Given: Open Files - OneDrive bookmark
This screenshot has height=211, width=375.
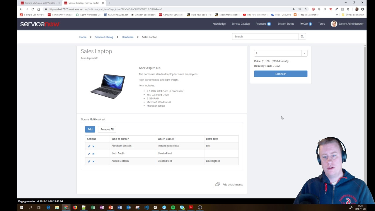Looking at the screenshot, I should (281, 15).
